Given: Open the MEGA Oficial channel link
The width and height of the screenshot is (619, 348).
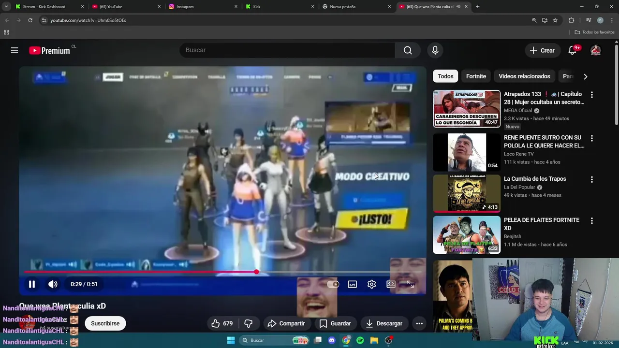Looking at the screenshot, I should click(x=518, y=110).
